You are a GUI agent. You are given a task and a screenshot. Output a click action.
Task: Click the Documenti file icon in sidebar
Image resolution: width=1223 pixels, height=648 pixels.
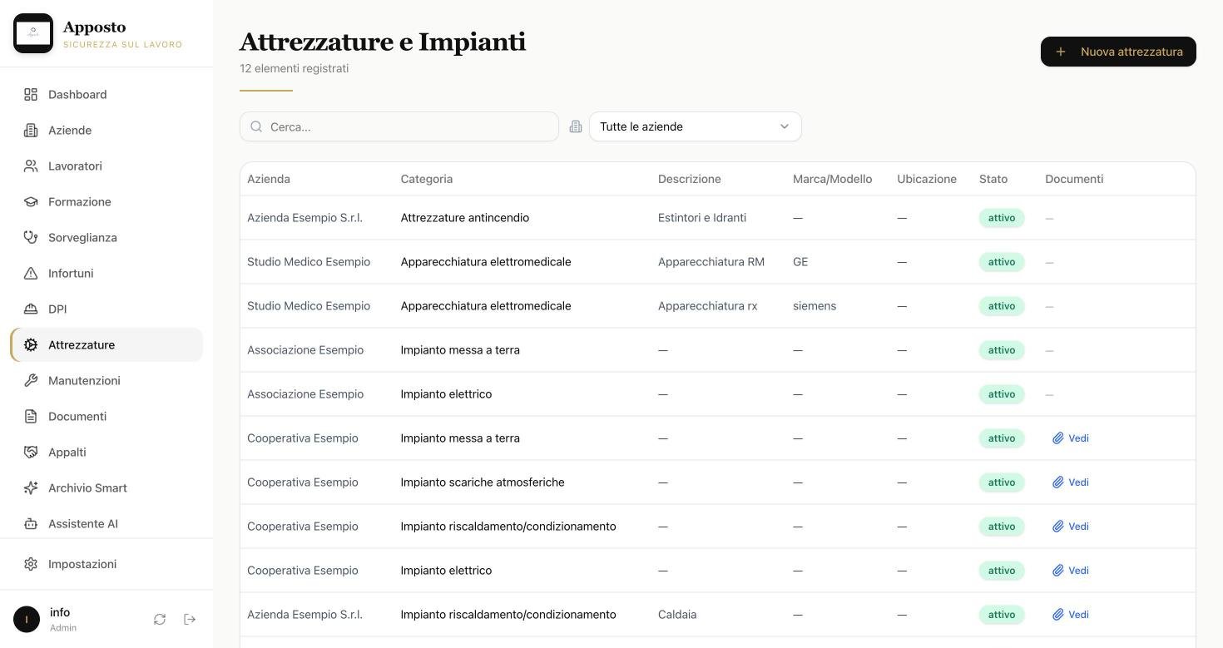click(x=31, y=417)
